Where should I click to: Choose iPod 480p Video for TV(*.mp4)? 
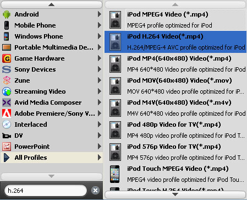(x=175, y=130)
